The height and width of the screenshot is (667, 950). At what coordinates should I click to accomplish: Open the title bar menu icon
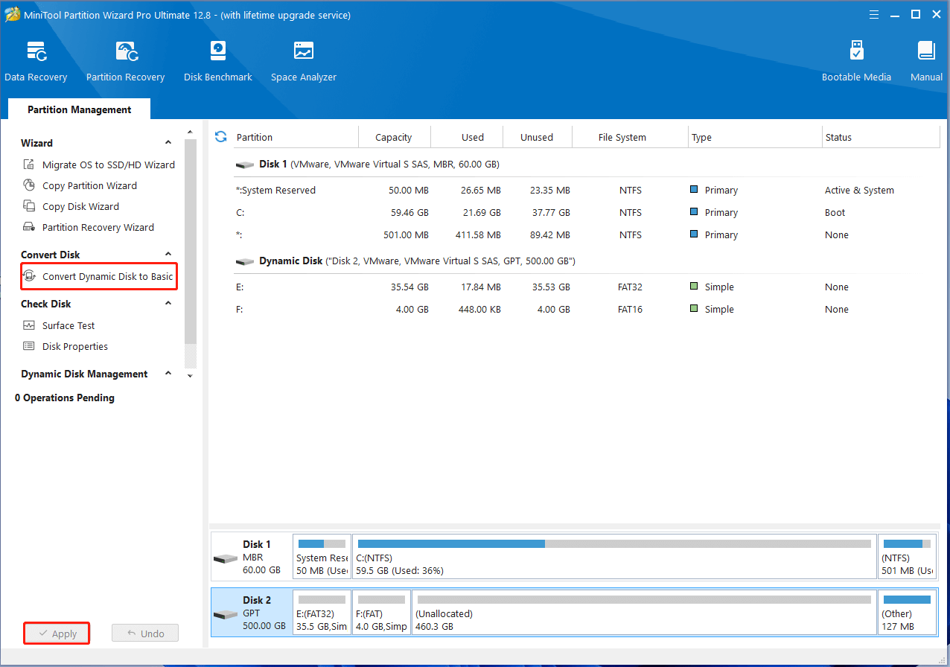tap(873, 14)
